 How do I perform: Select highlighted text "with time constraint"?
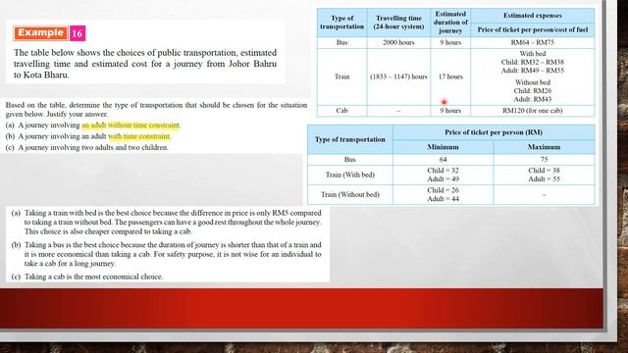pos(139,136)
